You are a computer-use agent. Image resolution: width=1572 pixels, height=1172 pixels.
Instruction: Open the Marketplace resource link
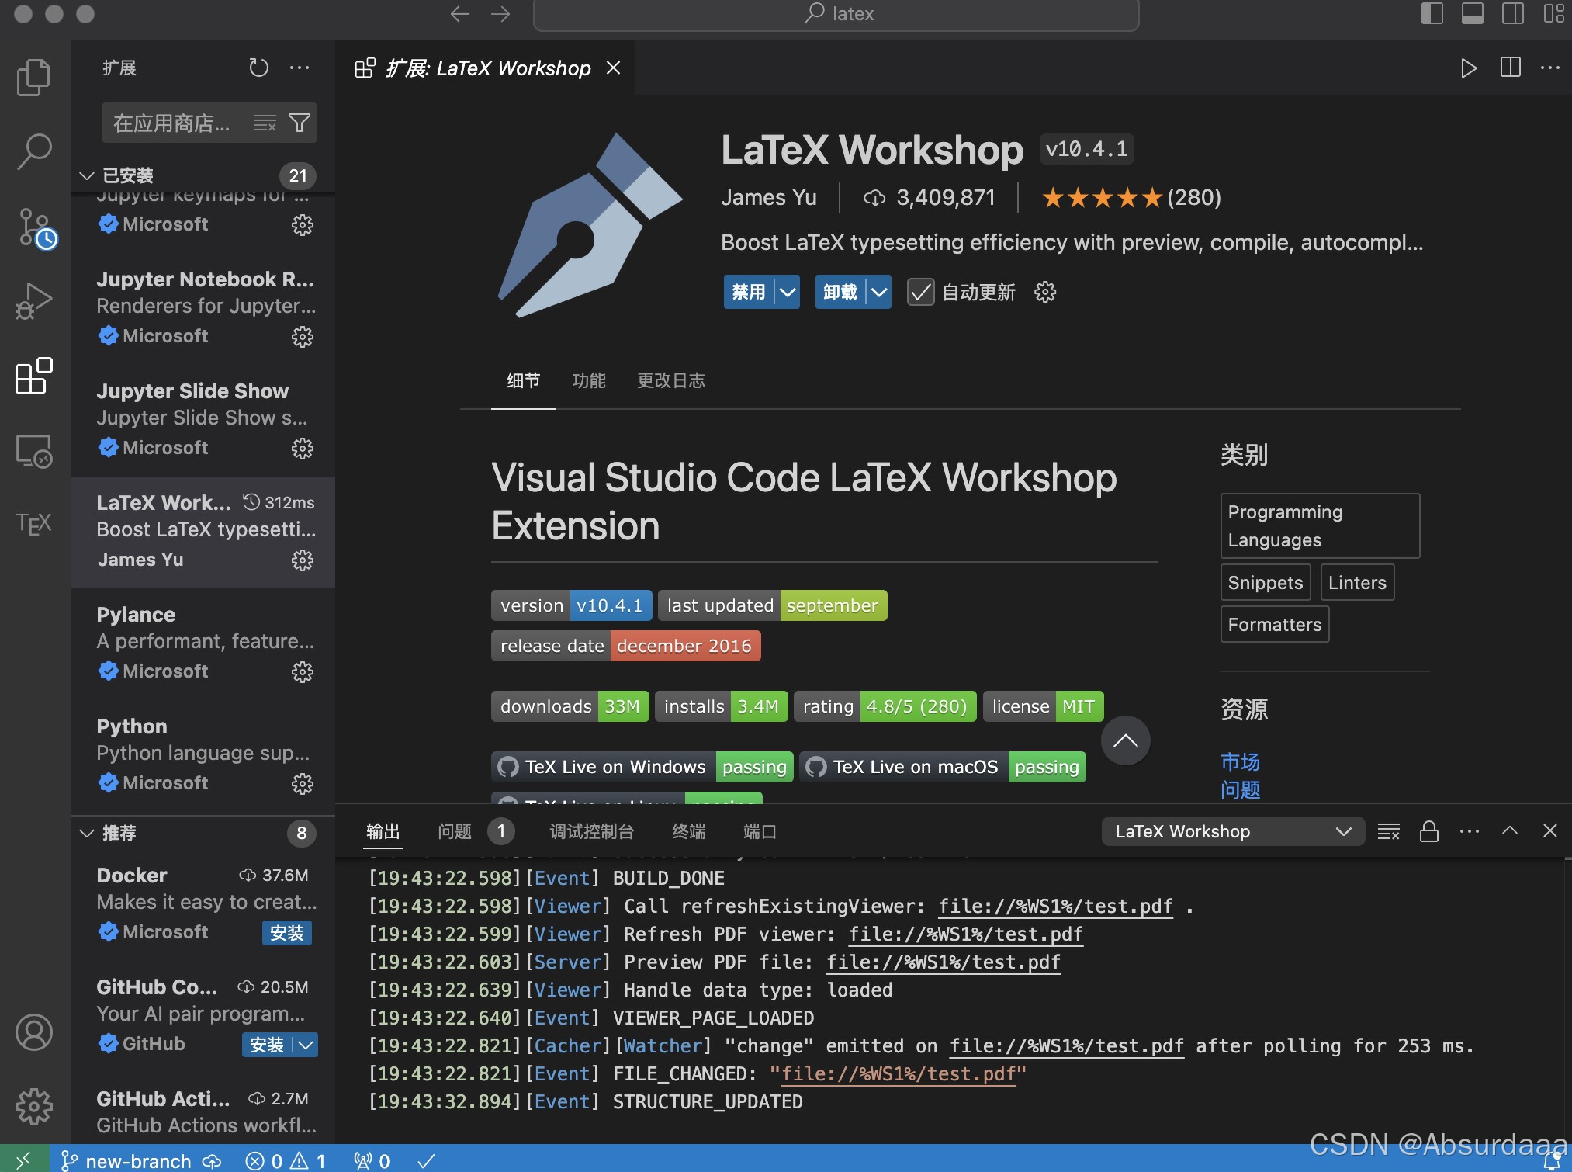click(1240, 762)
